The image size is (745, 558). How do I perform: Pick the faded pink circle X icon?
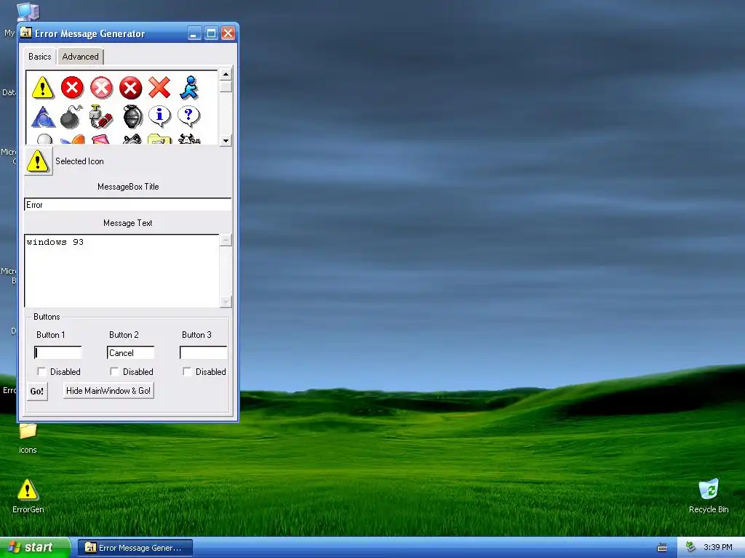tap(102, 88)
